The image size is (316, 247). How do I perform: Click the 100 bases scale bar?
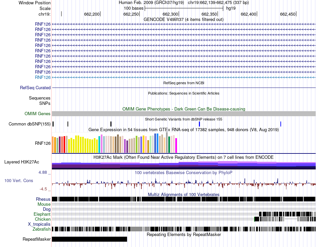coord(184,8)
